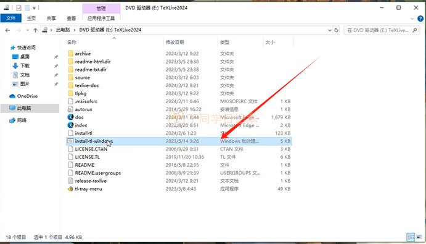Switch to the 主页 ribbon tab

click(31, 19)
